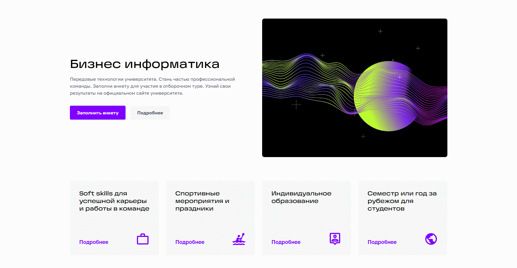The width and height of the screenshot is (517, 268).
Task: Follow Подробнее link in Индивидуальное образование card
Action: (286, 242)
